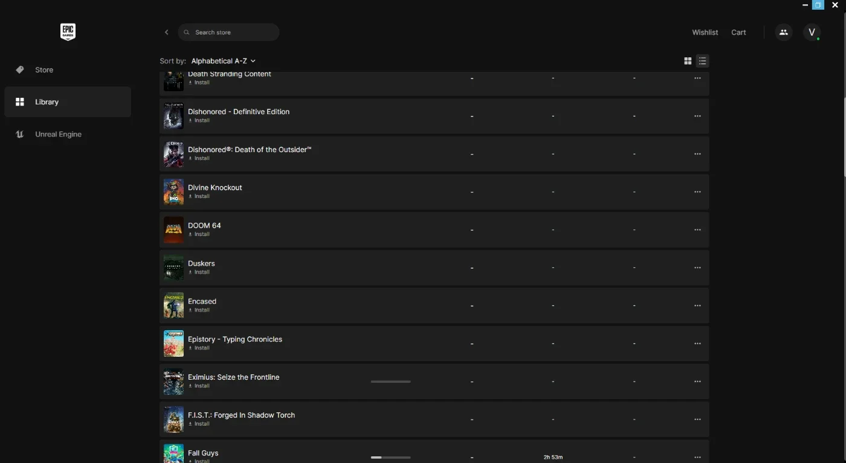
Task: Go to the Cart
Action: tap(738, 33)
